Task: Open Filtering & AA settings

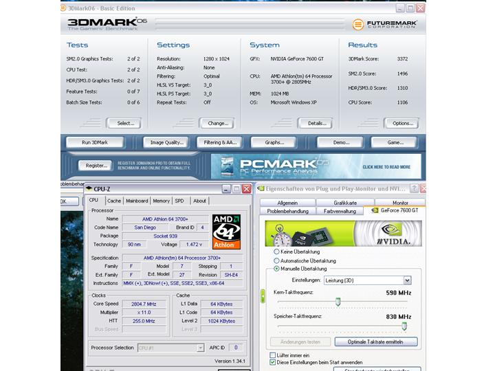Action: 220,142
